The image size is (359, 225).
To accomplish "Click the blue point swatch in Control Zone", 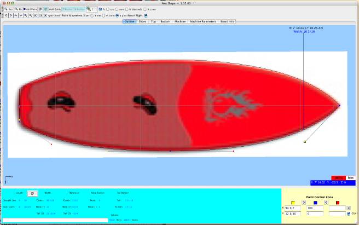I will (316, 203).
